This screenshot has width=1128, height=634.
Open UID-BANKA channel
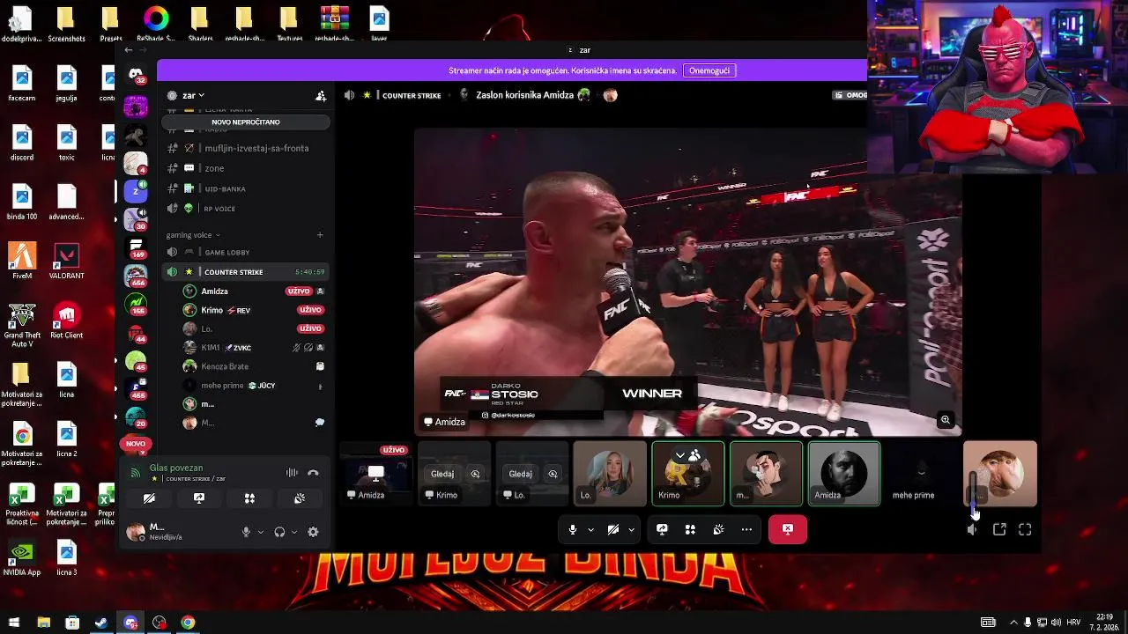pos(246,188)
